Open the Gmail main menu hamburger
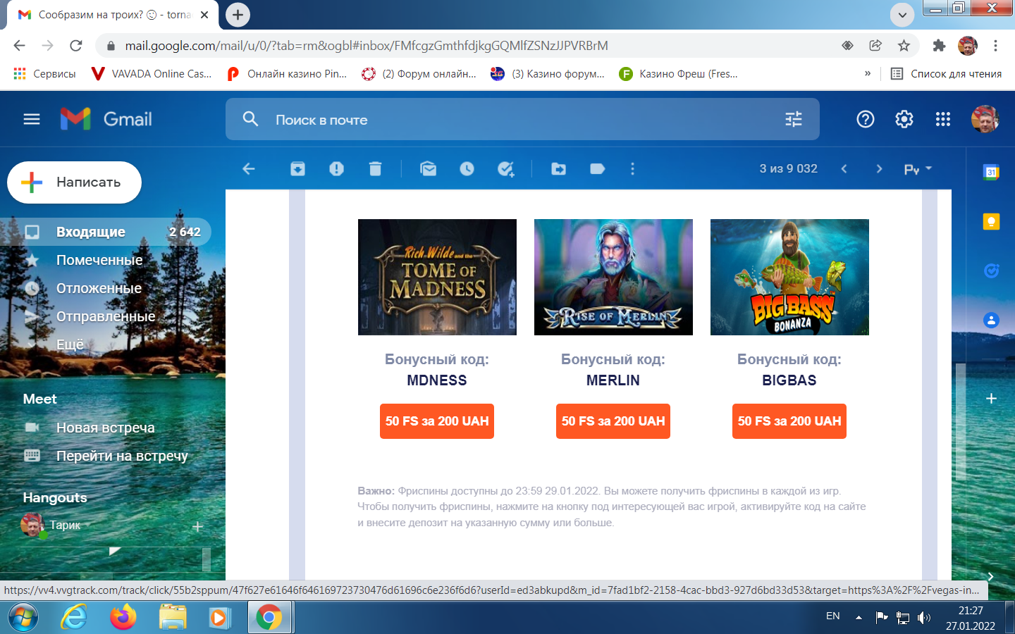The height and width of the screenshot is (634, 1015). point(32,119)
